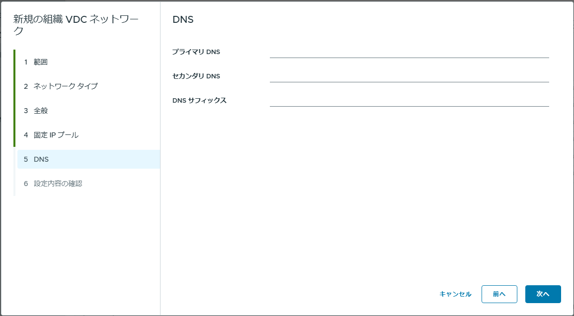Viewport: 574px width, 316px height.
Task: Select step 5 DNS in sidebar
Action: tap(88, 159)
